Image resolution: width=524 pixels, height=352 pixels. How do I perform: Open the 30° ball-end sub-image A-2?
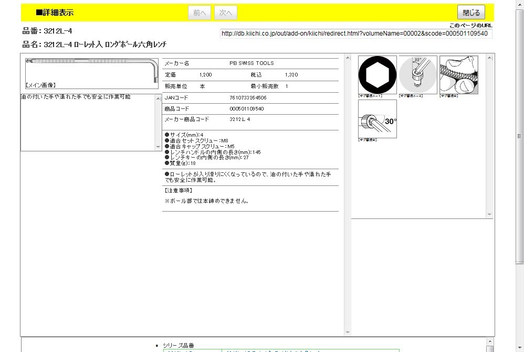pos(418,75)
